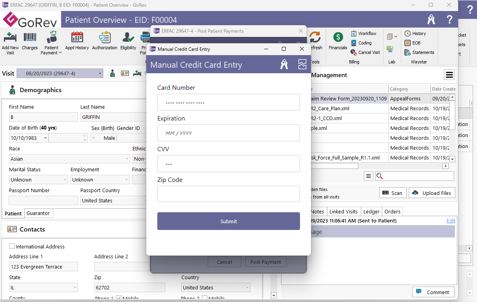Click the CVV input field
This screenshot has width=477, height=302.
coord(229,164)
